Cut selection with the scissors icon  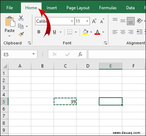pos(21,18)
